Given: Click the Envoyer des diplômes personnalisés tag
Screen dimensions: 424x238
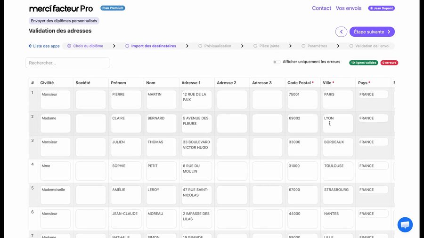Looking at the screenshot, I should pos(64,21).
